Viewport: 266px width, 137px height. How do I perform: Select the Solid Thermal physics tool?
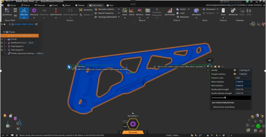click(x=56, y=12)
